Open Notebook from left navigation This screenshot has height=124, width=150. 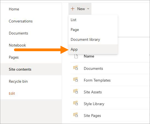click(17, 45)
